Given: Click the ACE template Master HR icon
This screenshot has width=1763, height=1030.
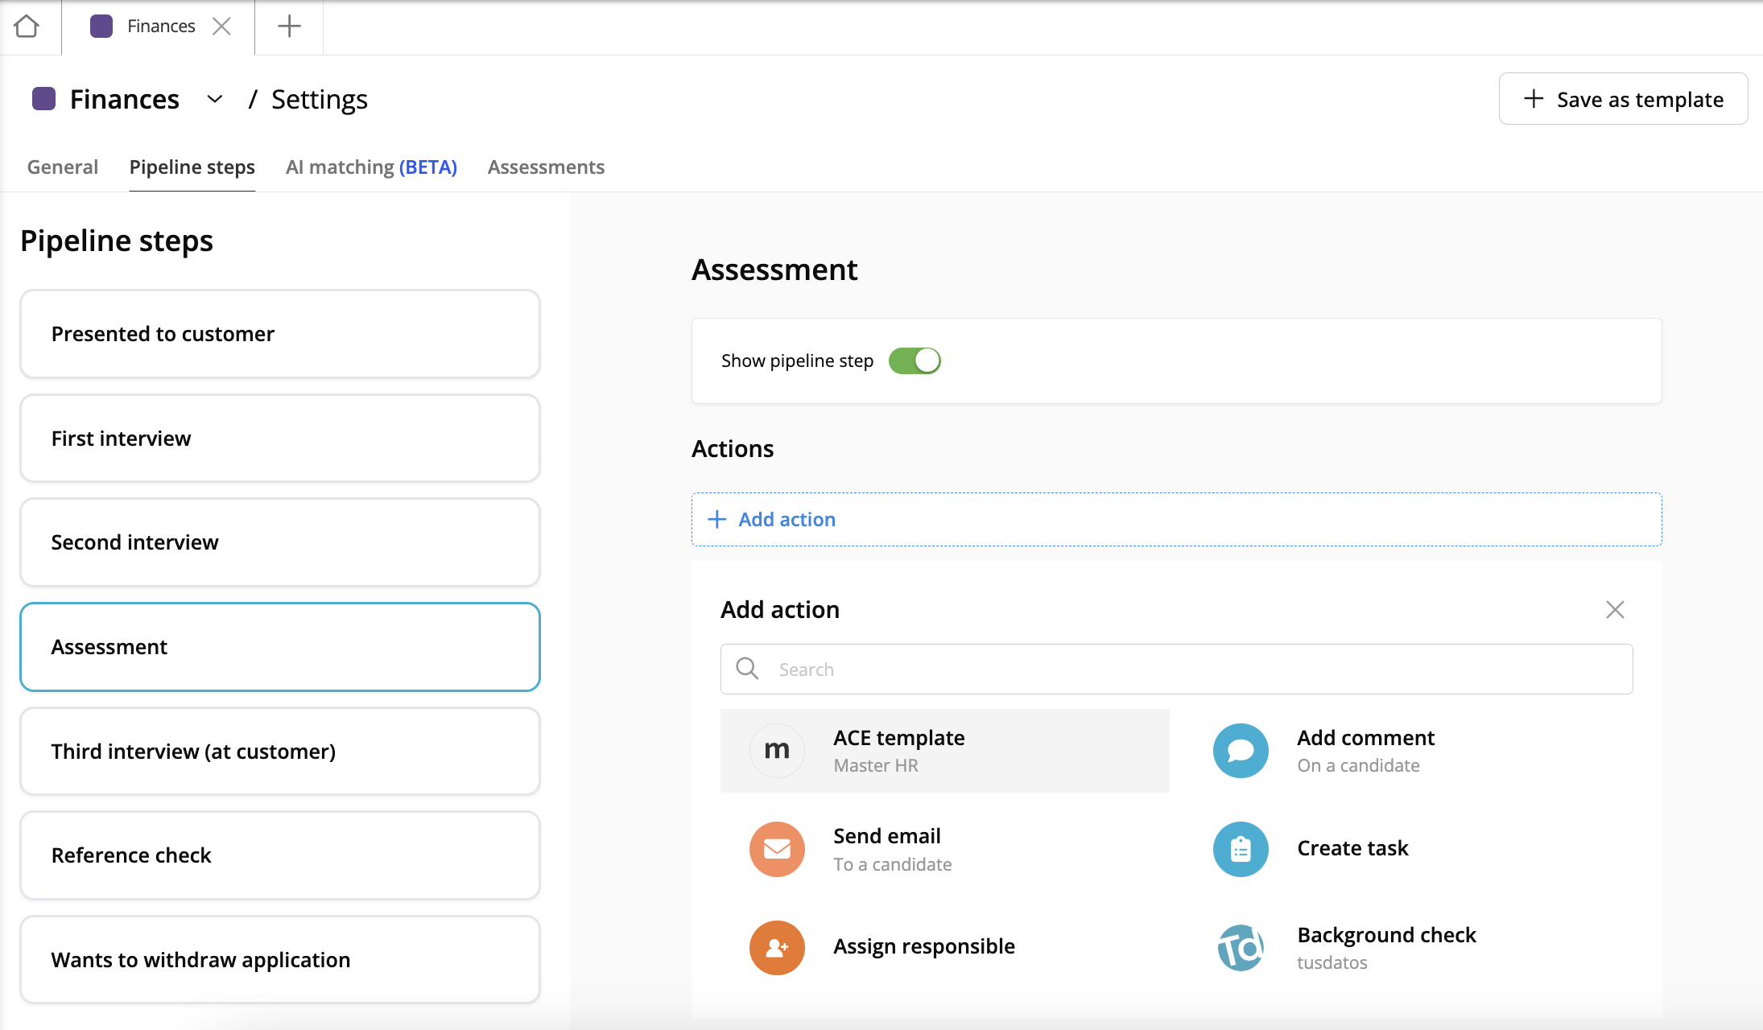Looking at the screenshot, I should click(777, 751).
